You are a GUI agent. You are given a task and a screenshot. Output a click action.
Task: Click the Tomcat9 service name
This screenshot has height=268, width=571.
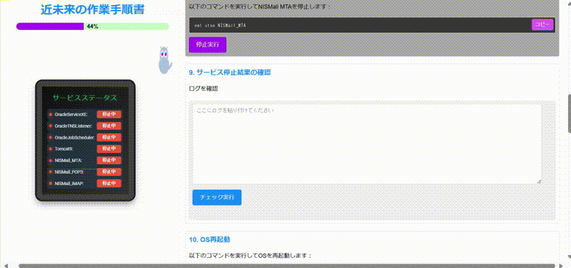click(x=64, y=149)
